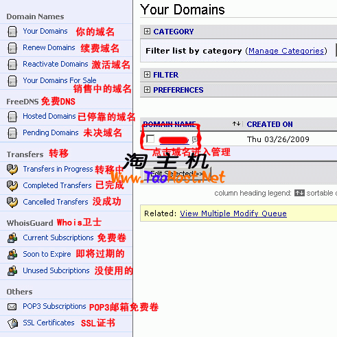Tick the checkbox beside the domain
337x337 pixels.
[x=150, y=139]
